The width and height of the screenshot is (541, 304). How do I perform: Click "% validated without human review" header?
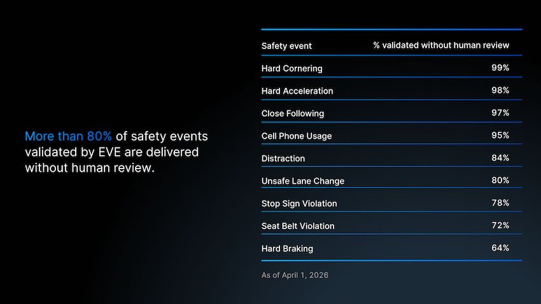pos(441,46)
